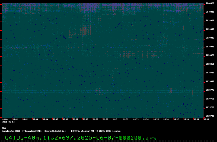This screenshot has height=142, width=217.
Task: Select the Sample rate: 48000 text
Action: (11, 131)
